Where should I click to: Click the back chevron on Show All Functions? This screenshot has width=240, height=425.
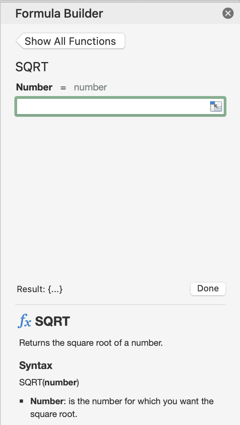tap(19, 40)
